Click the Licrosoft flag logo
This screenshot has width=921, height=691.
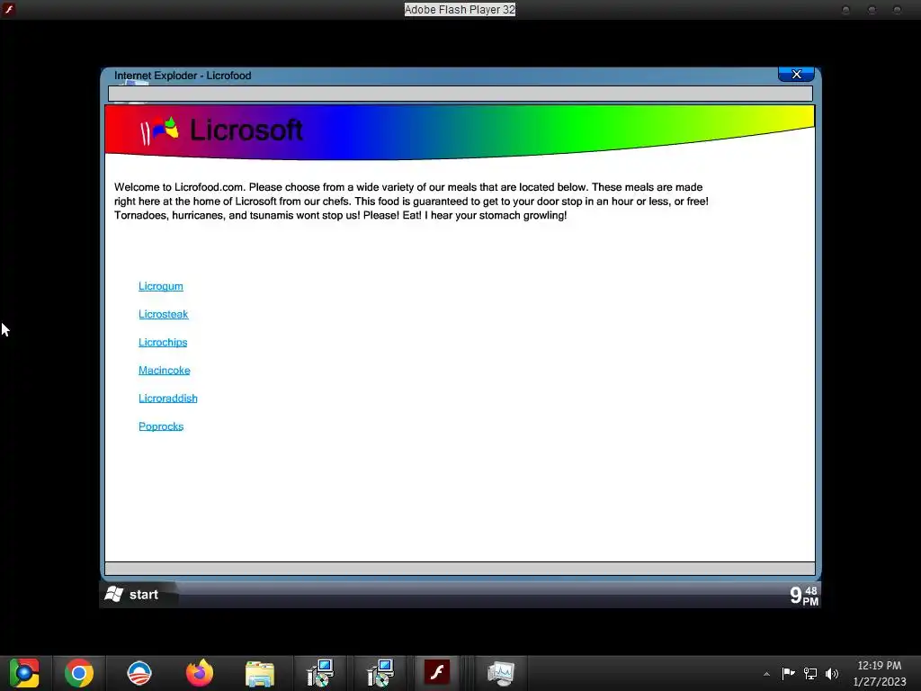tap(159, 130)
